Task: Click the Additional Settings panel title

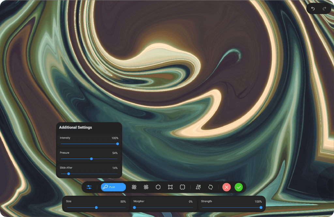Action: pos(75,127)
